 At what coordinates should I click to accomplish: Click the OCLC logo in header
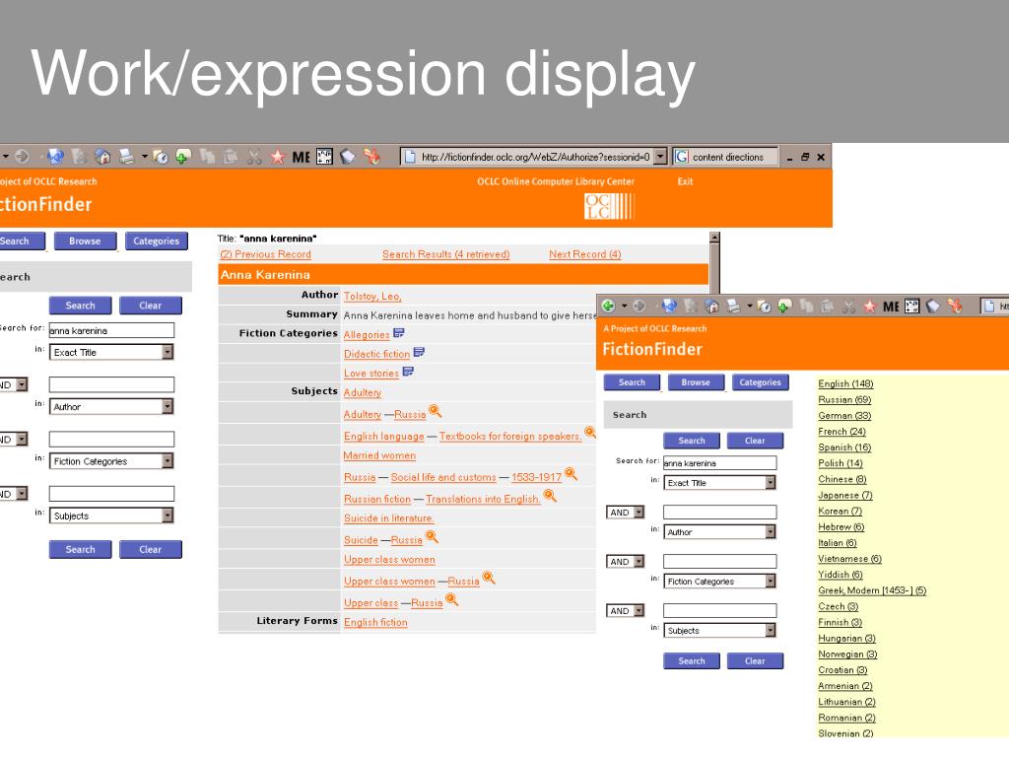[609, 207]
